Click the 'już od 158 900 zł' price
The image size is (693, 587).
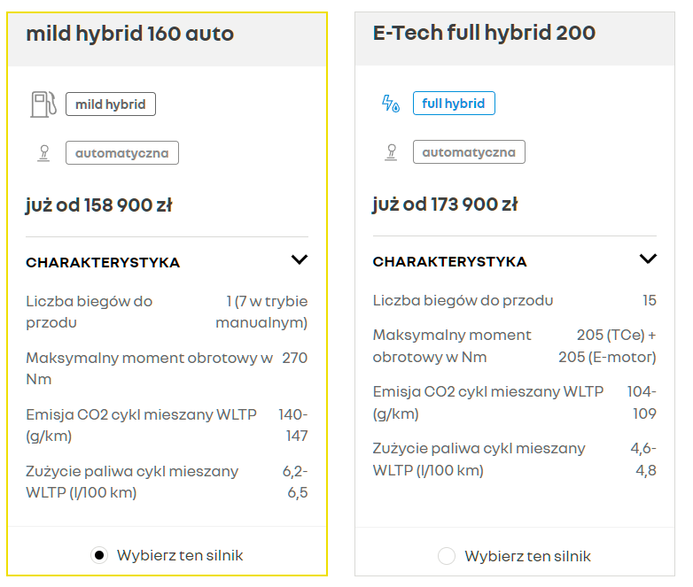pos(99,205)
